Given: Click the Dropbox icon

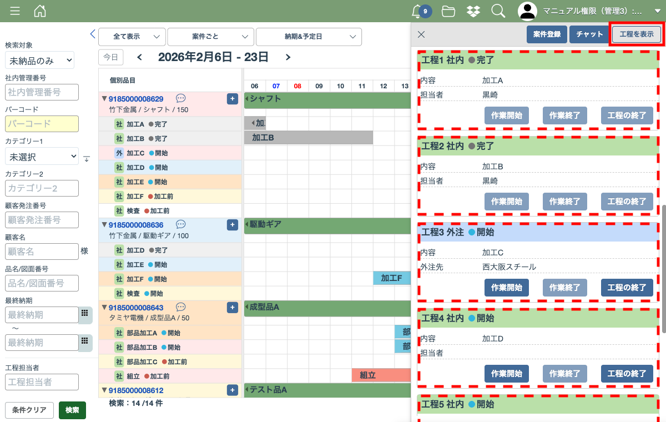Looking at the screenshot, I should 473,11.
